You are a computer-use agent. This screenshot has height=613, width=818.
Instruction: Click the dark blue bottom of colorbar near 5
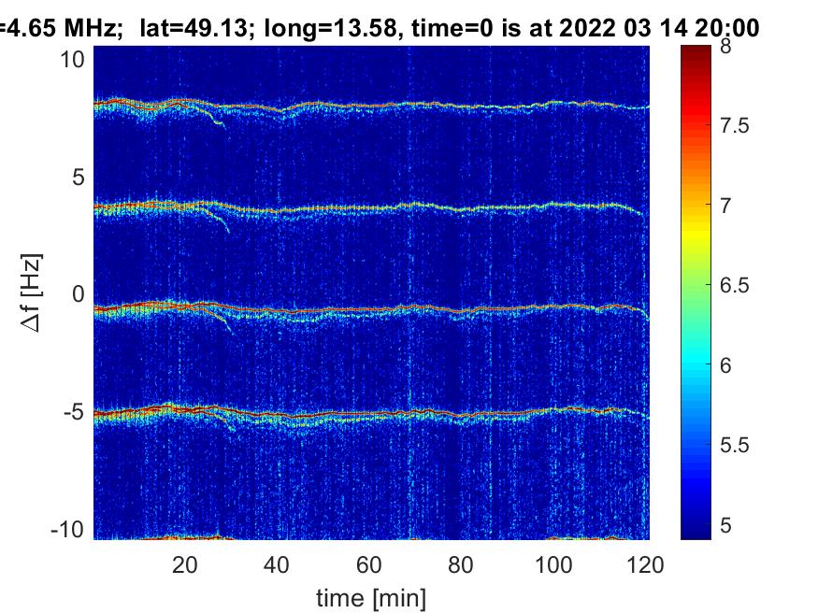pos(696,526)
